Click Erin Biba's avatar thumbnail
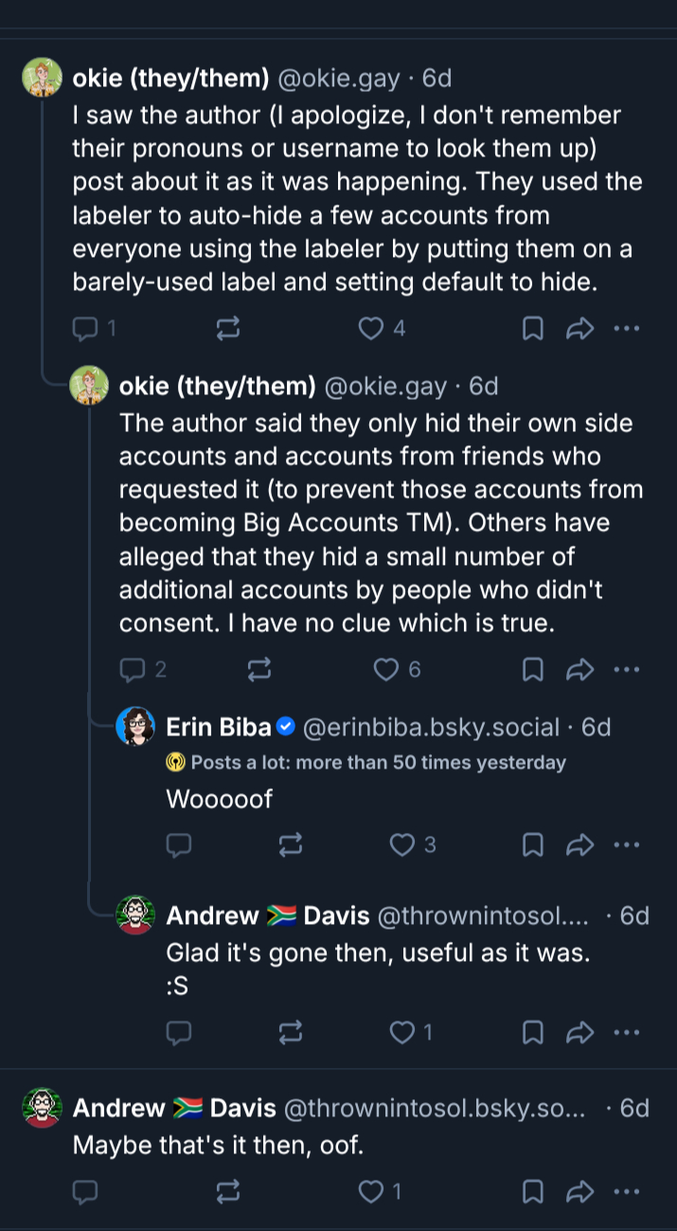677x1231 pixels. click(135, 728)
